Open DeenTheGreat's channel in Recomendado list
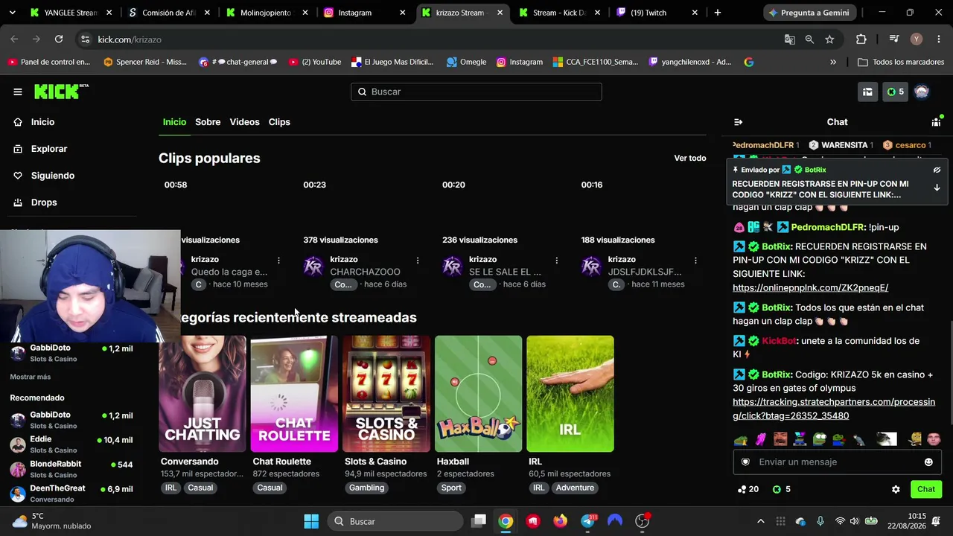Viewport: 953px width, 536px height. tap(71, 494)
